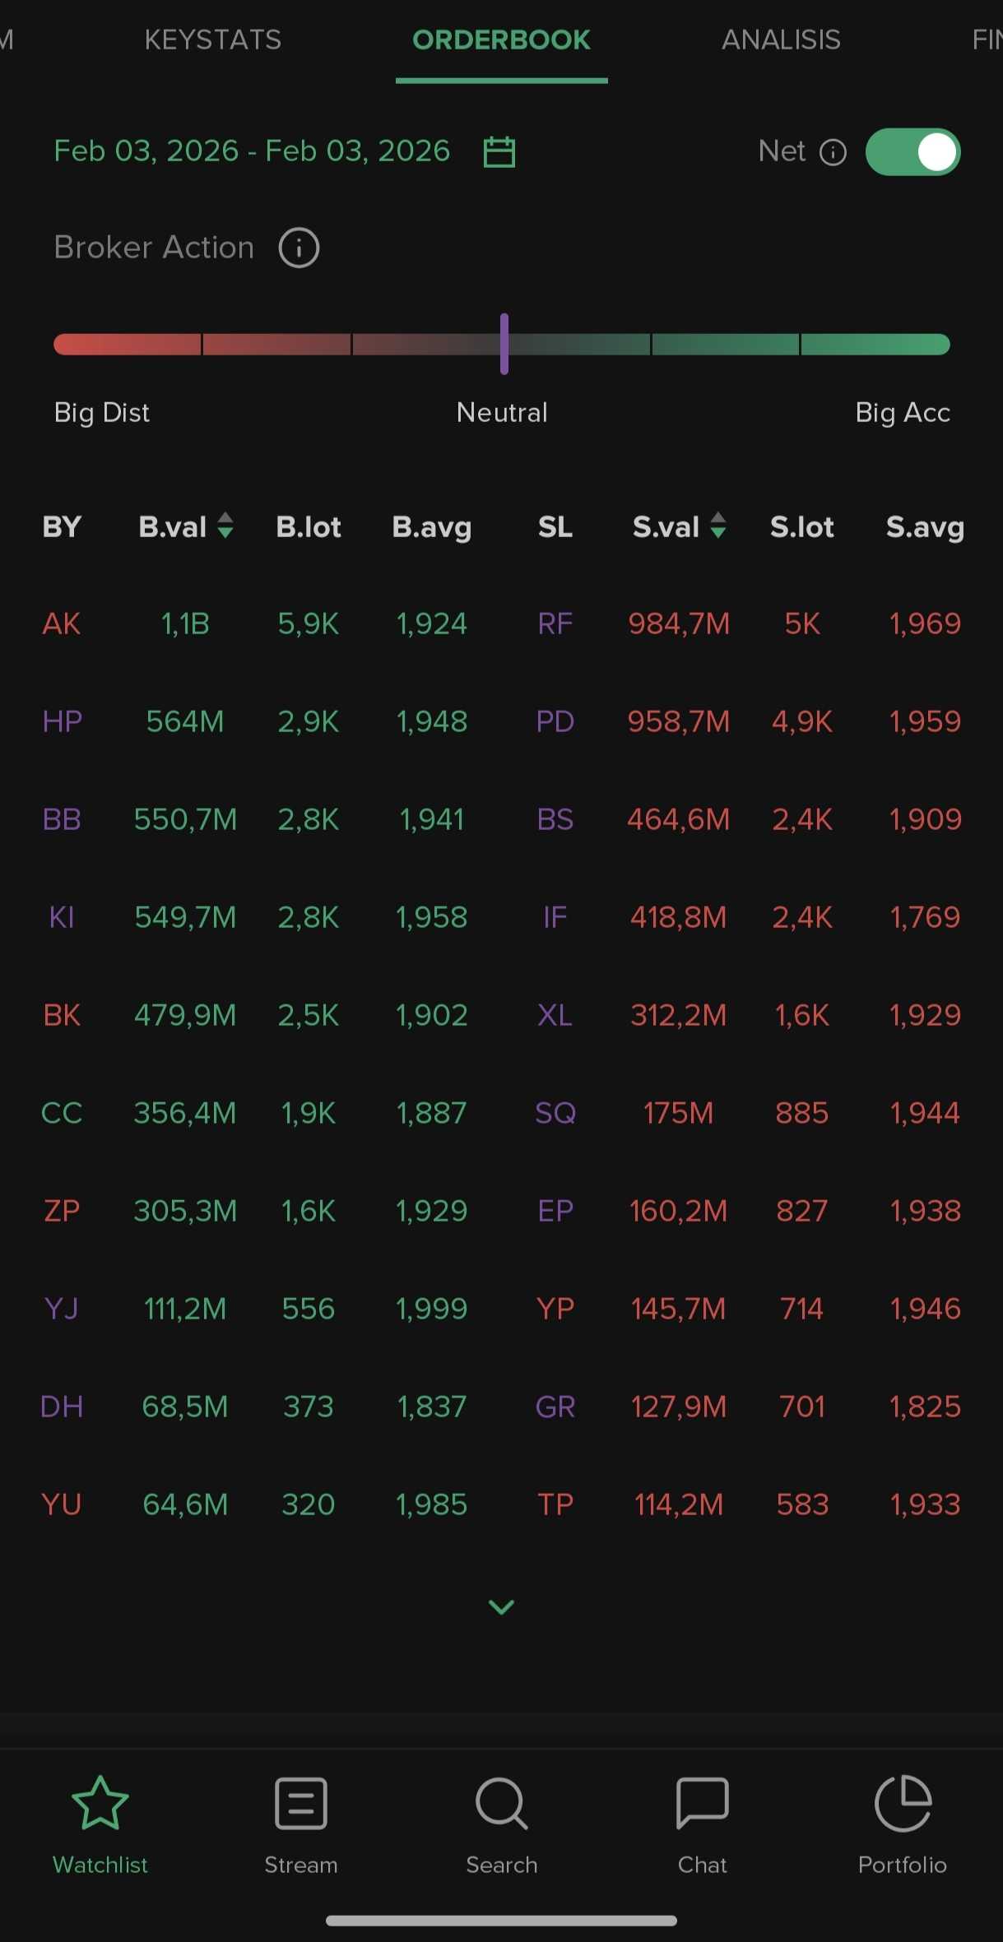Tap the ORDERBOOK tab
This screenshot has width=1003, height=1942.
click(x=501, y=39)
